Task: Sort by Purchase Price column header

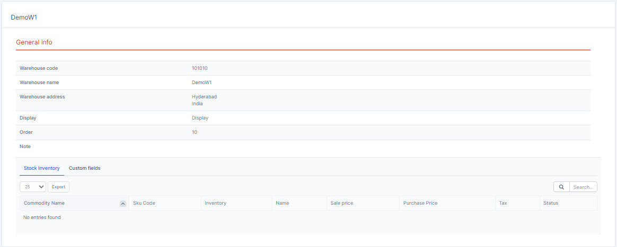Action: (420, 203)
